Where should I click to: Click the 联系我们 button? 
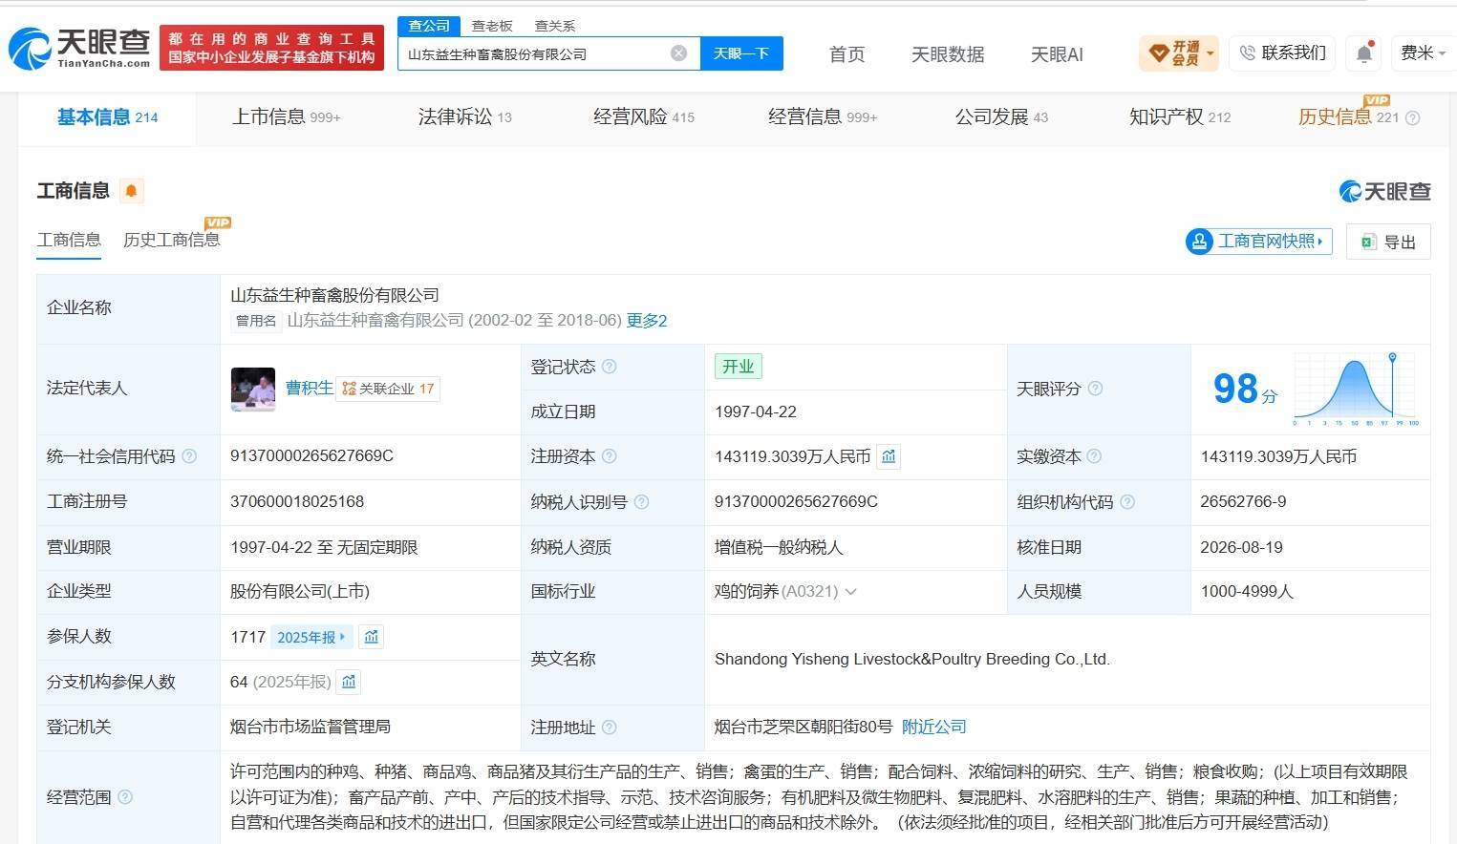click(1283, 53)
